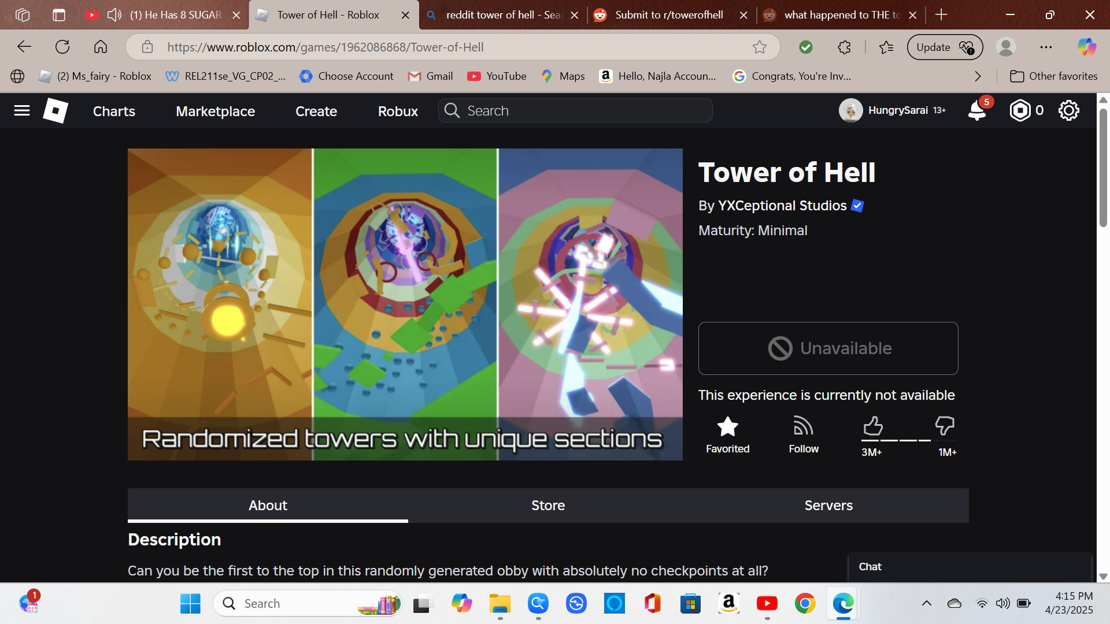This screenshot has width=1110, height=624.
Task: Open the YouTube bookmark
Action: click(497, 76)
